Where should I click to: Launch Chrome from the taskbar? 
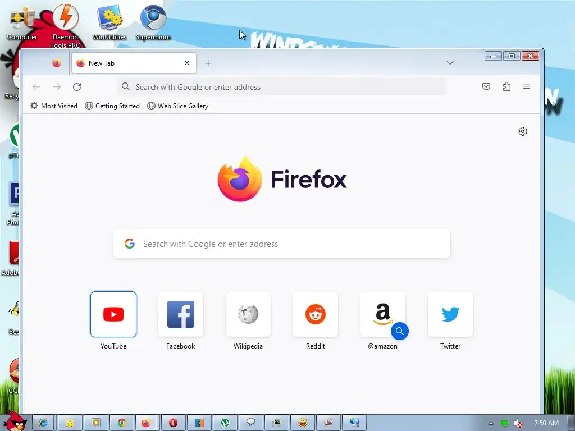click(x=122, y=423)
